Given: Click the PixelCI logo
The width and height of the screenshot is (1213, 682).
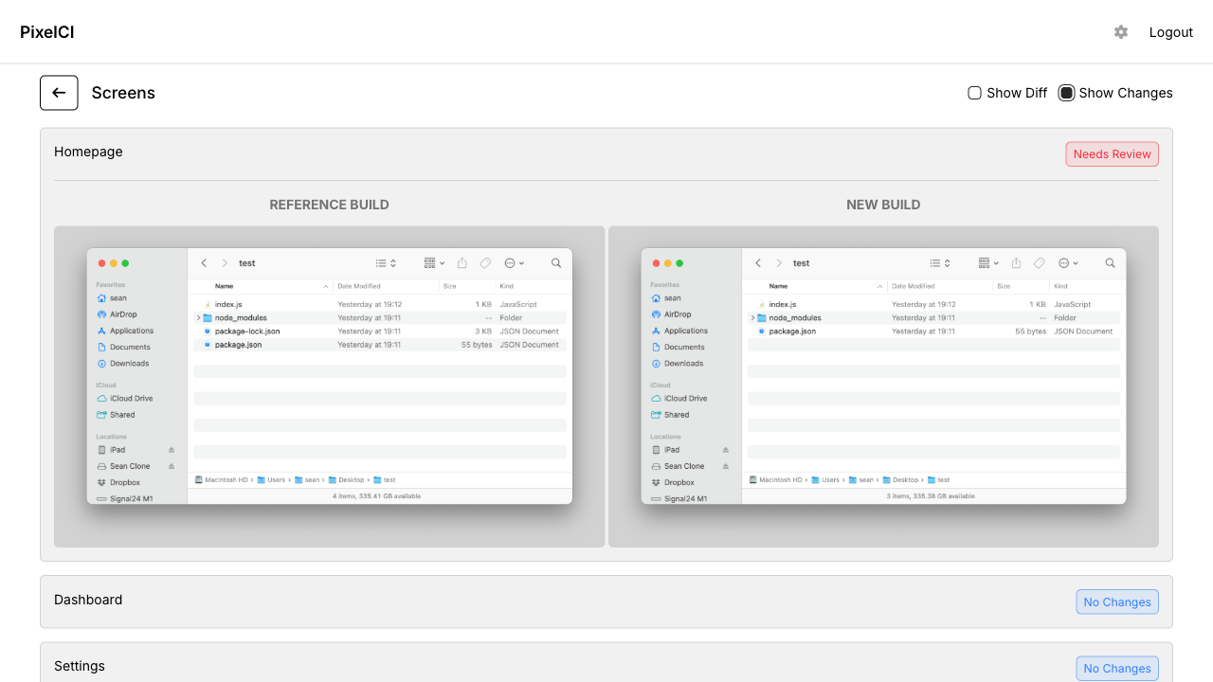Looking at the screenshot, I should click(47, 32).
